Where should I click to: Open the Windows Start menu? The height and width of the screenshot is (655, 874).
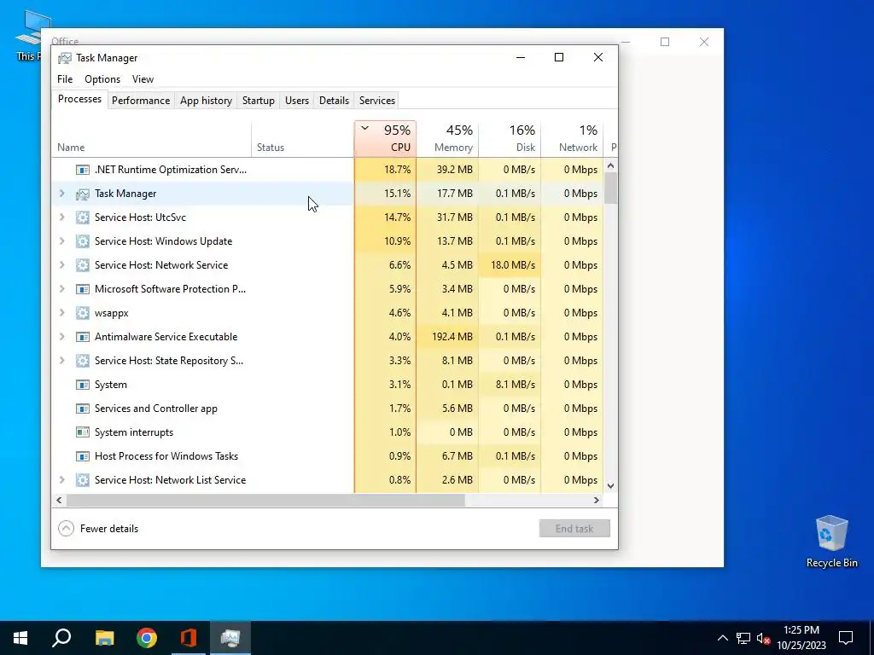coord(20,638)
